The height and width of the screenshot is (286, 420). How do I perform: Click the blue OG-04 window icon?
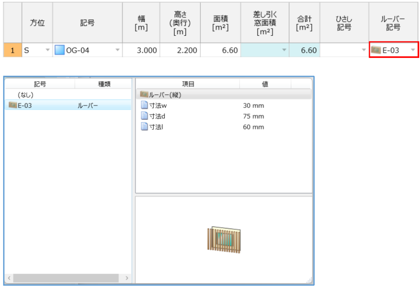click(59, 50)
